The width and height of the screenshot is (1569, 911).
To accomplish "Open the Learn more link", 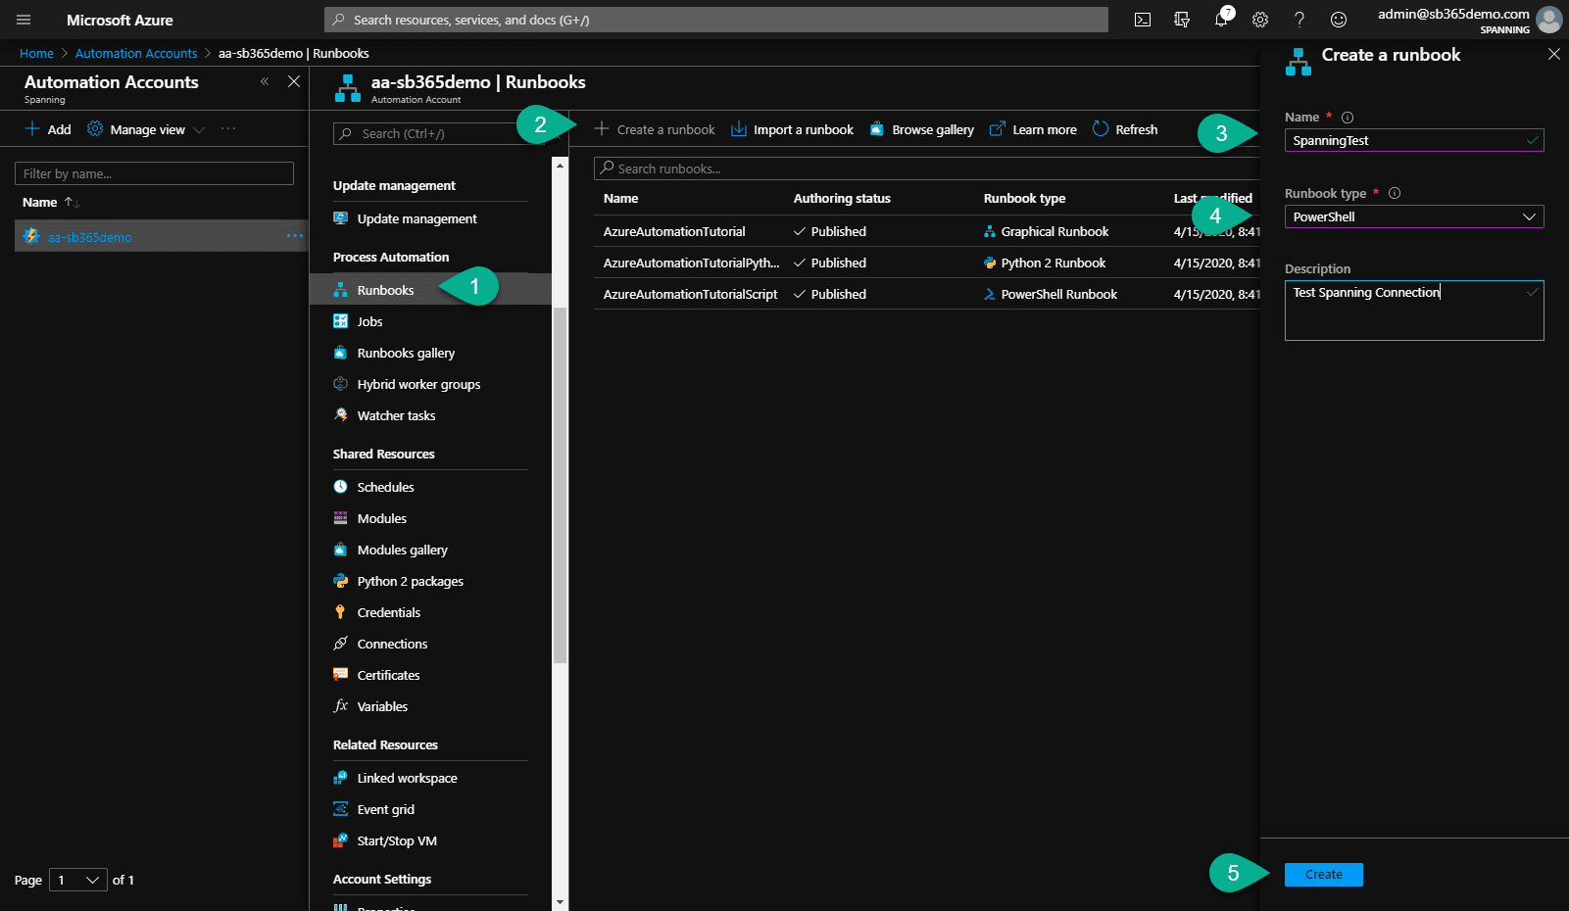I will [x=1033, y=129].
